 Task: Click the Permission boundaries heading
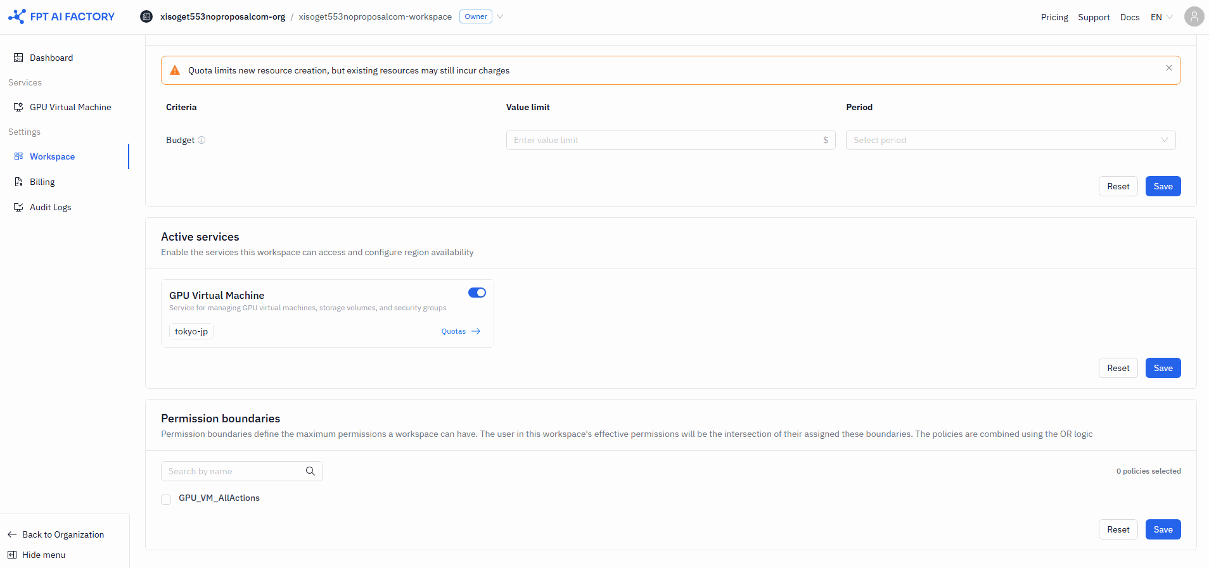pos(221,419)
